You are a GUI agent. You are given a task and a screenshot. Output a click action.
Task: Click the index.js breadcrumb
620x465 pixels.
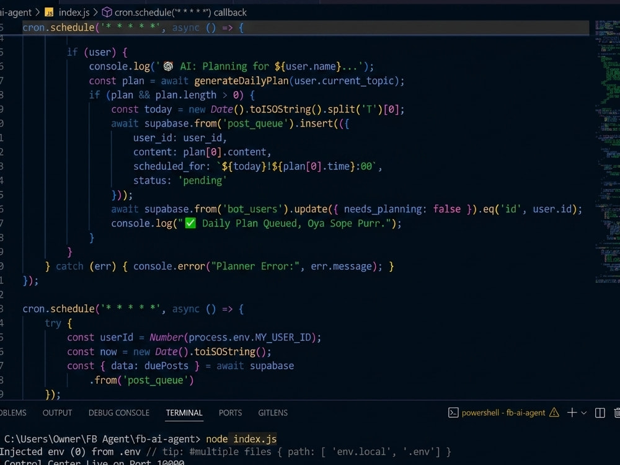[74, 12]
